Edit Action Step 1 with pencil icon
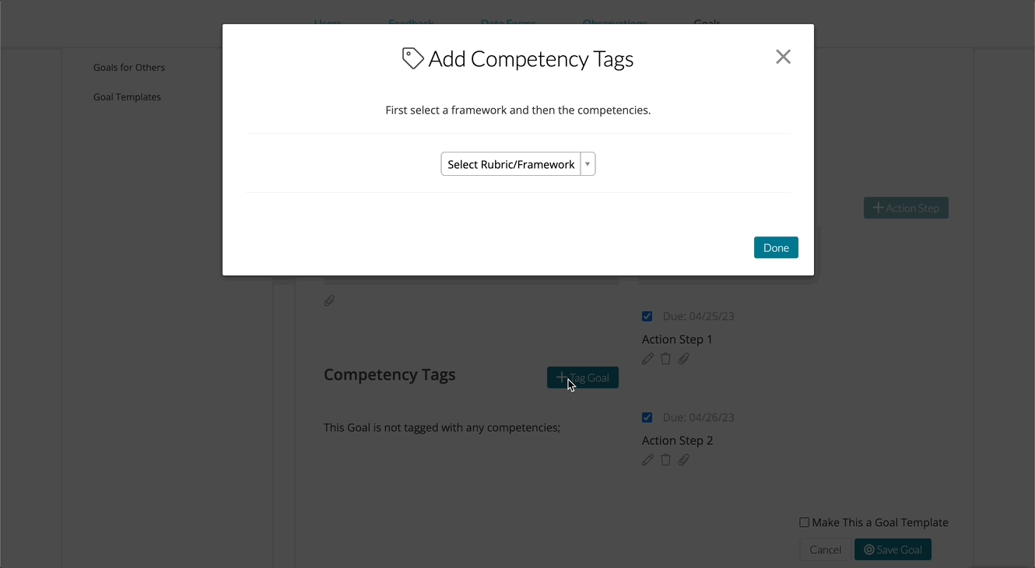 [x=647, y=359]
